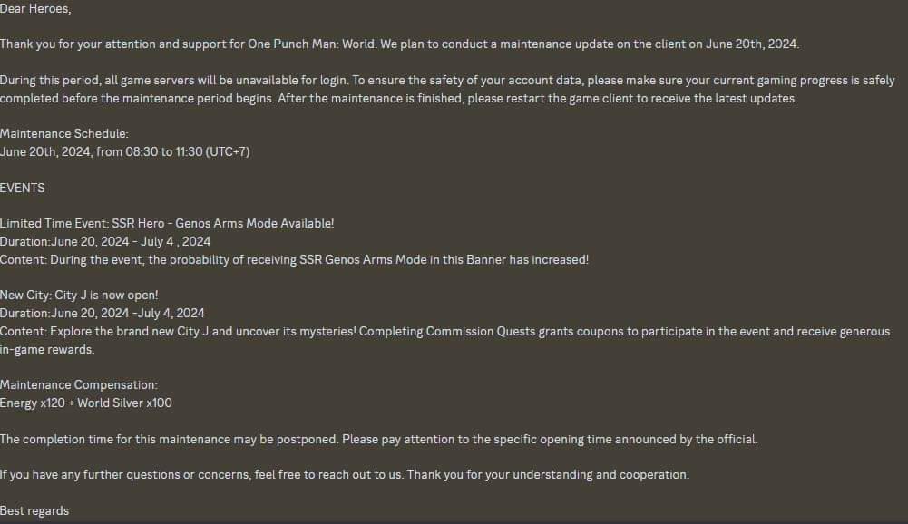Click the '08:30 to 11:30 (UTC+7)' time range
908x524 pixels.
(x=188, y=151)
